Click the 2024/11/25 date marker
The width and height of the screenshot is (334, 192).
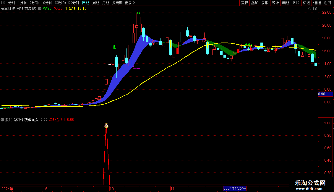(x=235, y=188)
